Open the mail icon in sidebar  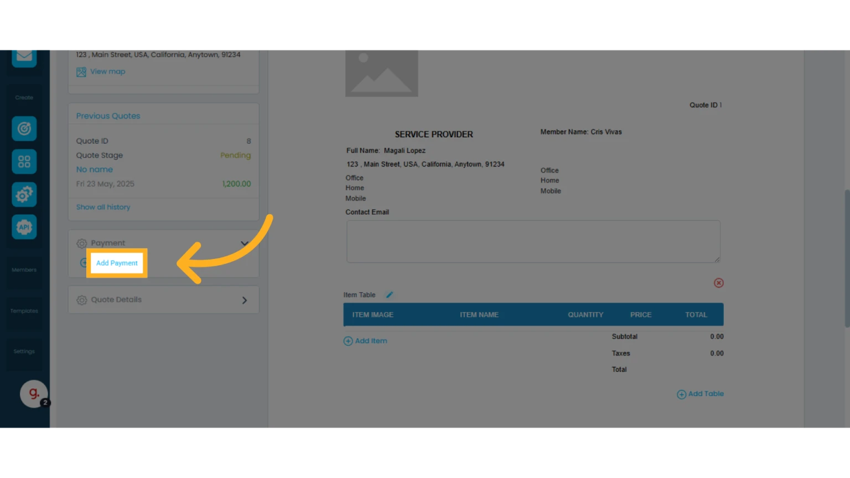click(x=24, y=58)
